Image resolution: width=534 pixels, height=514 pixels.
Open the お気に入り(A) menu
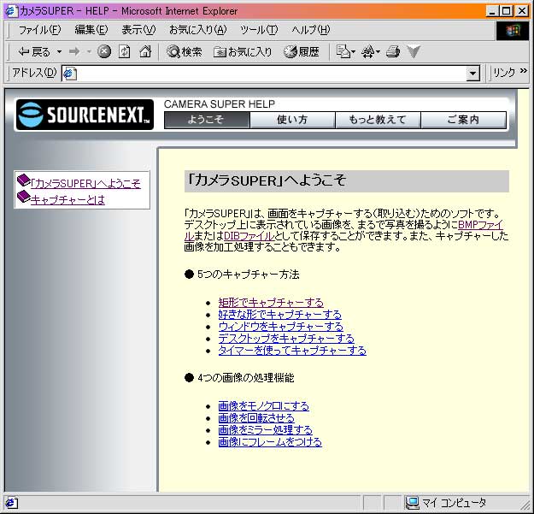click(198, 30)
